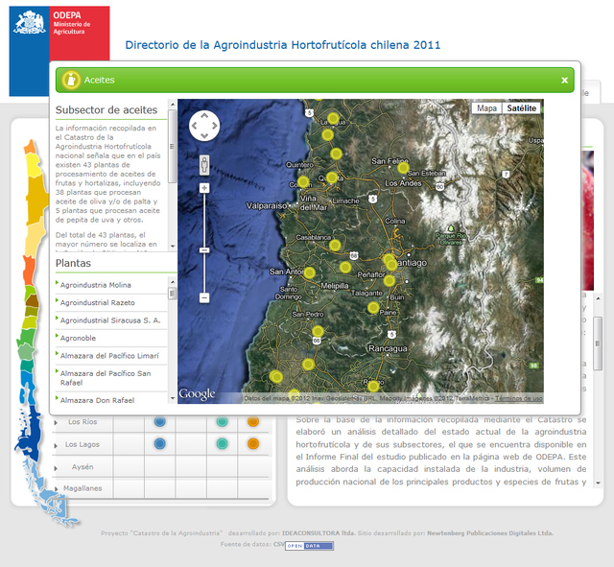This screenshot has width=614, height=567.
Task: Expand the Los Lagos region row
Action: click(56, 445)
